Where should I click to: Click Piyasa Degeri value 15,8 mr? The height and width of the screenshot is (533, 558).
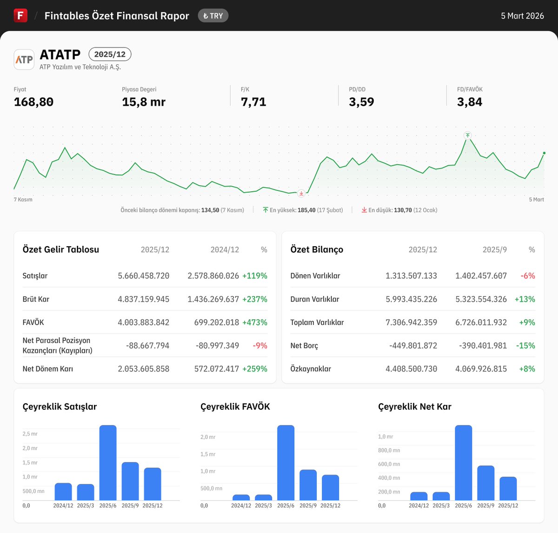click(144, 102)
